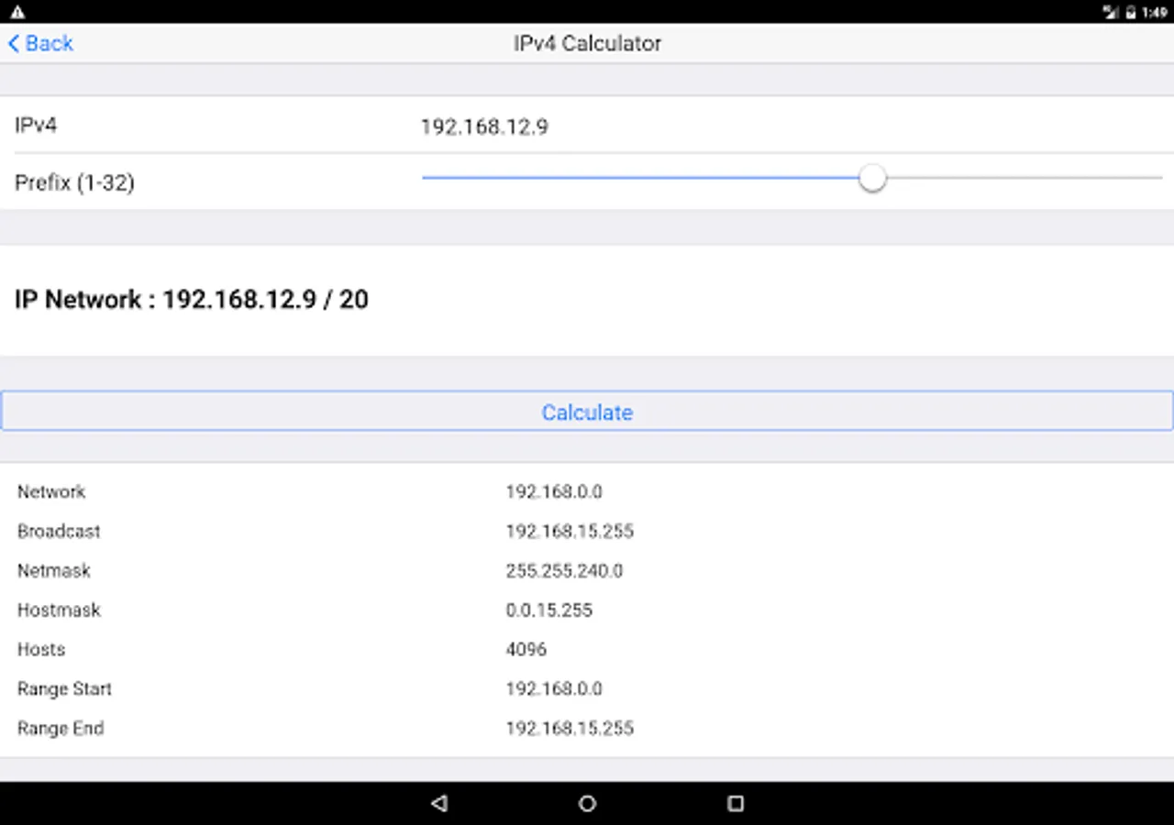Tap the warning triangle in status bar
Viewport: 1174px width, 825px height.
point(17,12)
